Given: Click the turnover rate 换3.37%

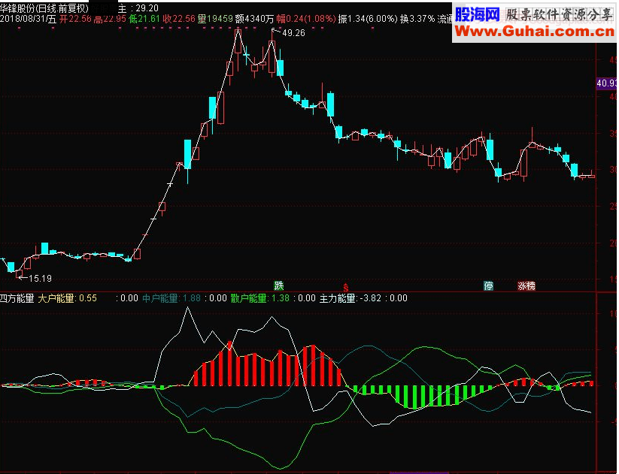Looking at the screenshot, I should click(417, 19).
